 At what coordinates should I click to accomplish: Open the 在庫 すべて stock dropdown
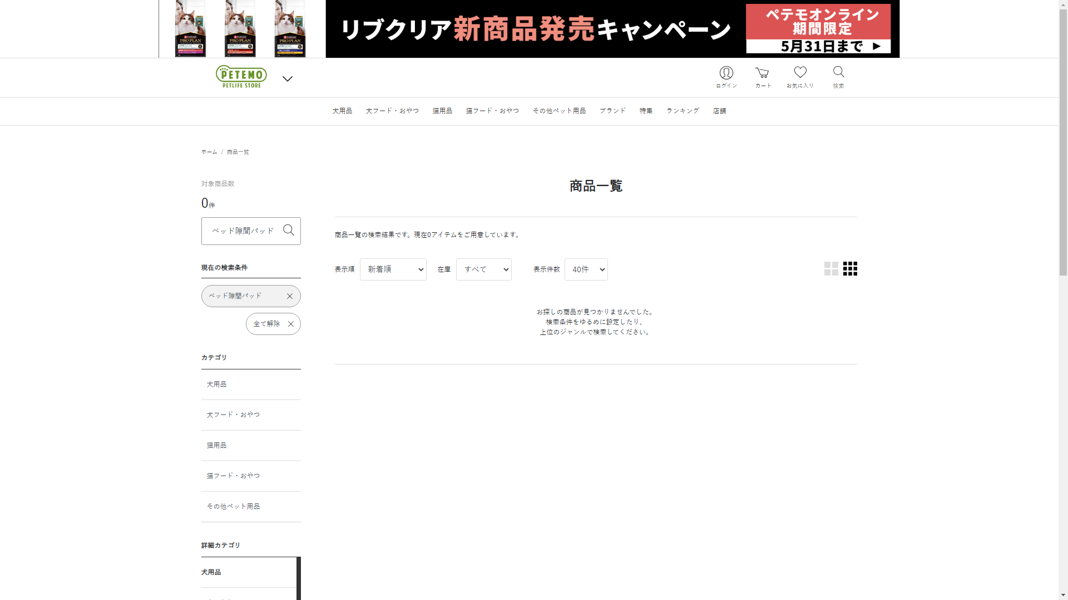(483, 269)
